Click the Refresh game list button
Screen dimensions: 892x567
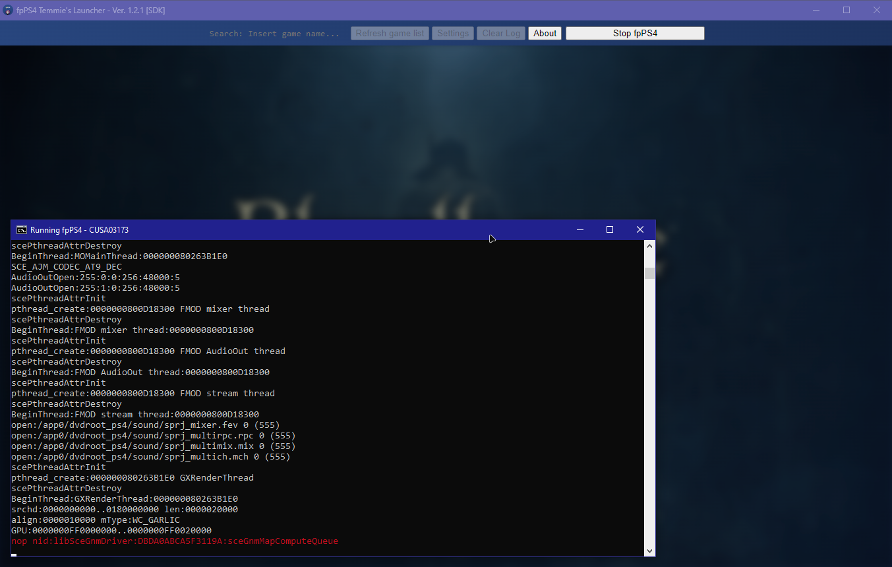(390, 33)
